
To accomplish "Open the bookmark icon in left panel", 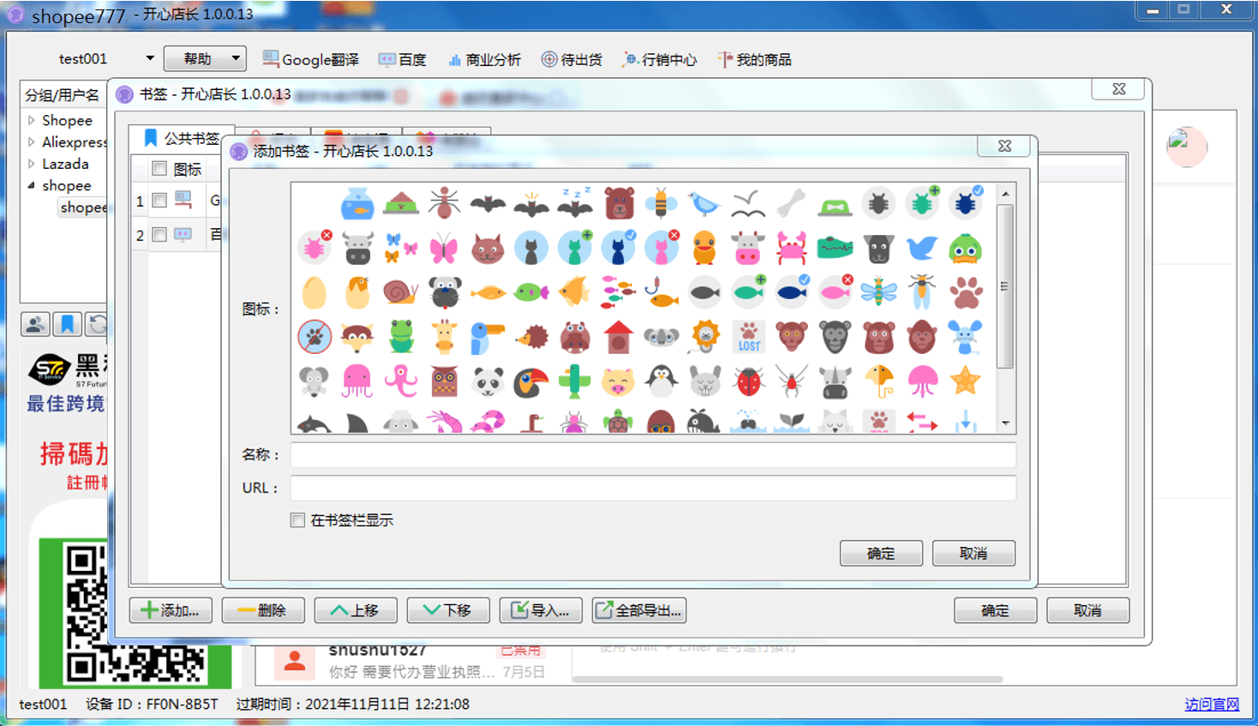I will coord(67,324).
